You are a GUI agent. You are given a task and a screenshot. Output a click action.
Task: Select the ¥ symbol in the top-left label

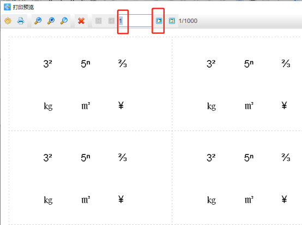point(121,105)
